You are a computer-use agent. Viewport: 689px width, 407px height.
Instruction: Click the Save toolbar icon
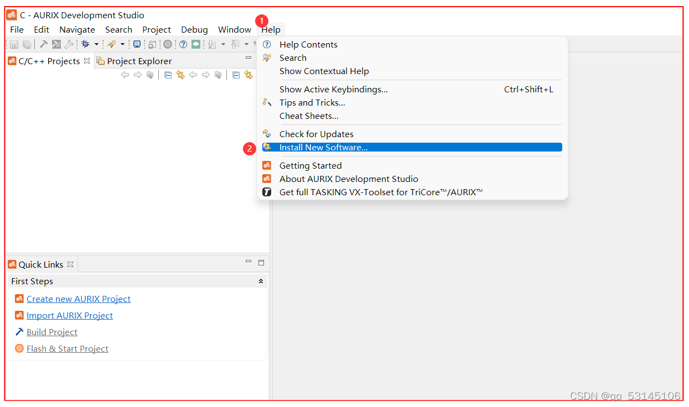coord(14,44)
